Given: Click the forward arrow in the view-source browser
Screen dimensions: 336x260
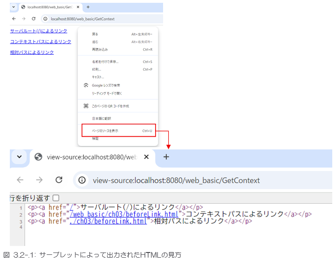Looking at the screenshot, I should pyautogui.click(x=39, y=180).
